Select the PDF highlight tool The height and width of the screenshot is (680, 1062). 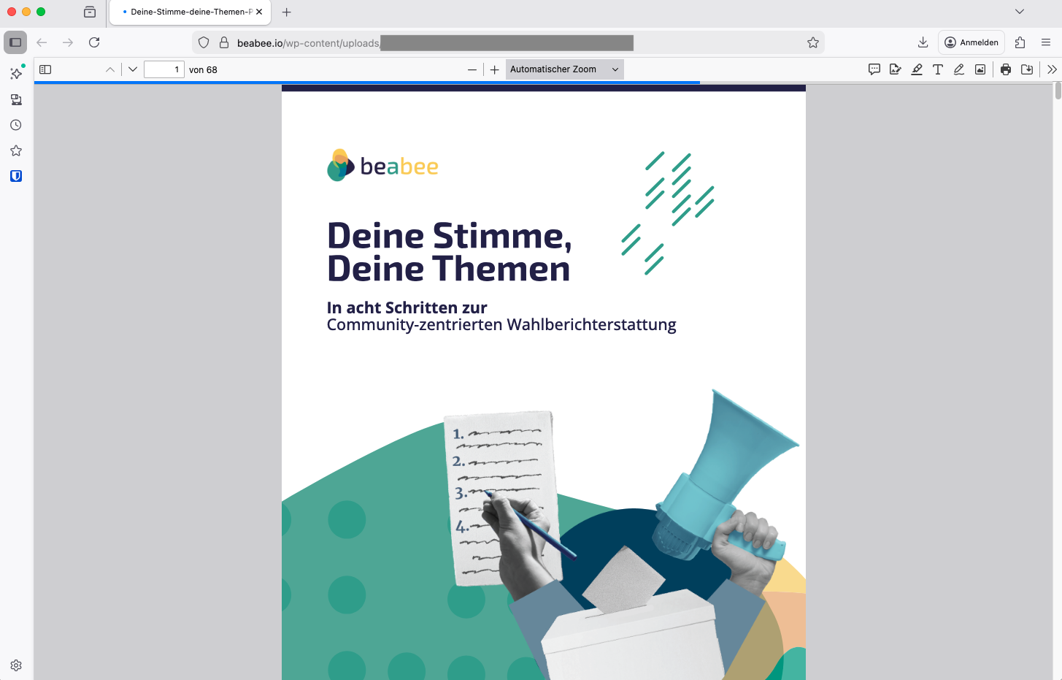click(x=917, y=69)
